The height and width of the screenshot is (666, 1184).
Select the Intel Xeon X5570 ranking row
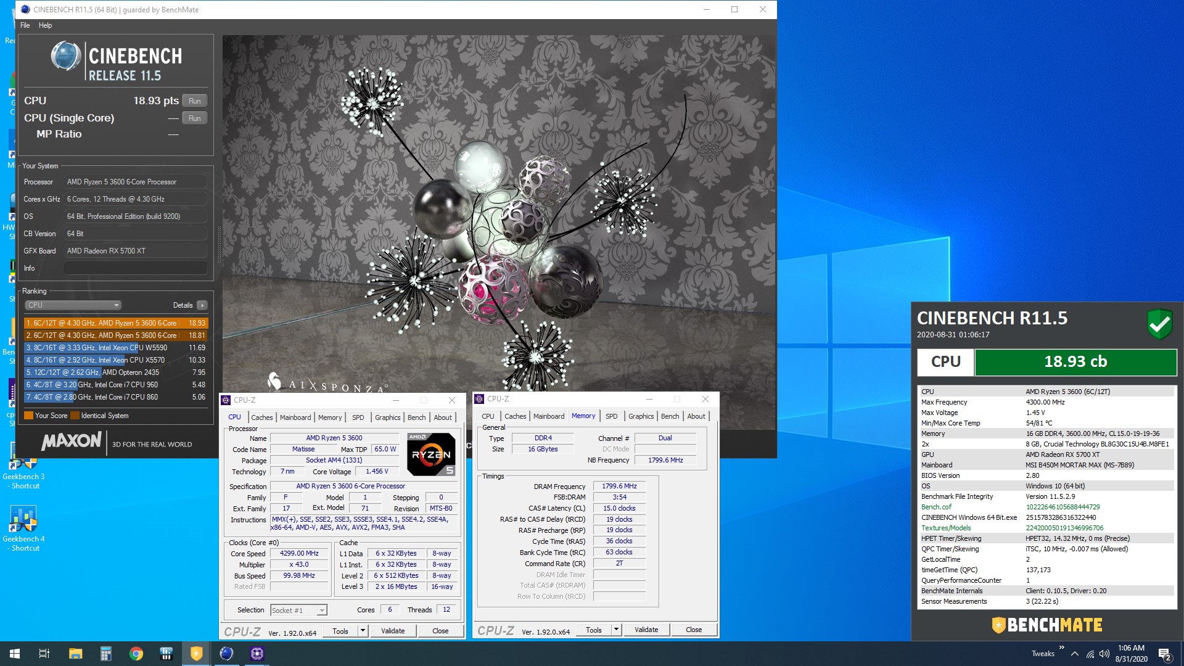click(x=116, y=360)
